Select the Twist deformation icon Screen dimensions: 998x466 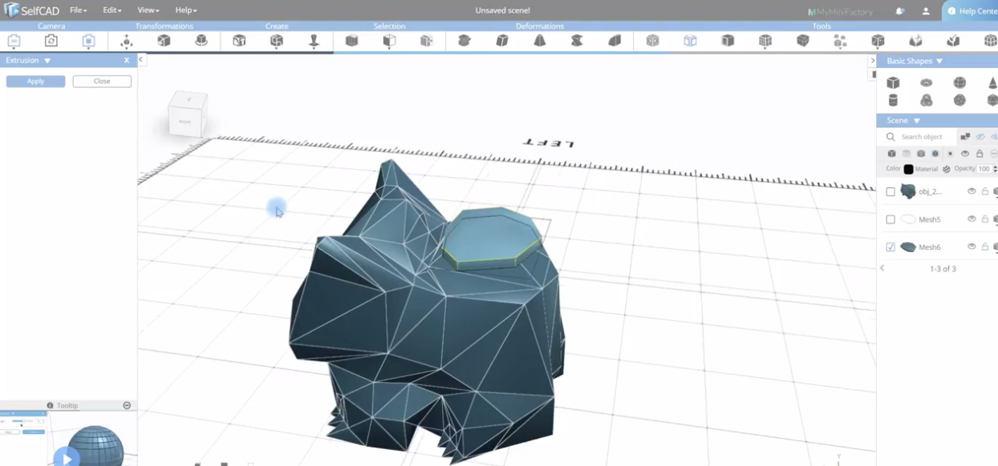click(x=577, y=41)
